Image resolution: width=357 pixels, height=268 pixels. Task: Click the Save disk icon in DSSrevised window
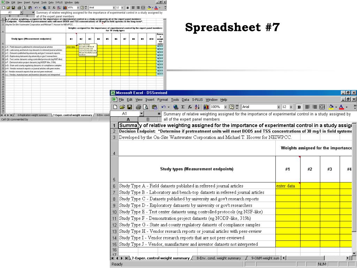point(130,107)
